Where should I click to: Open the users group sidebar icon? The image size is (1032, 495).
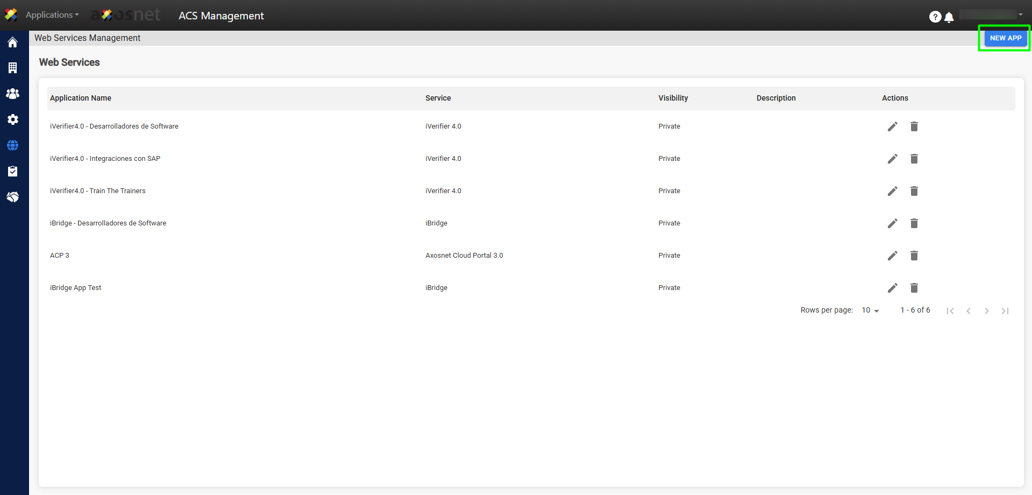point(12,94)
